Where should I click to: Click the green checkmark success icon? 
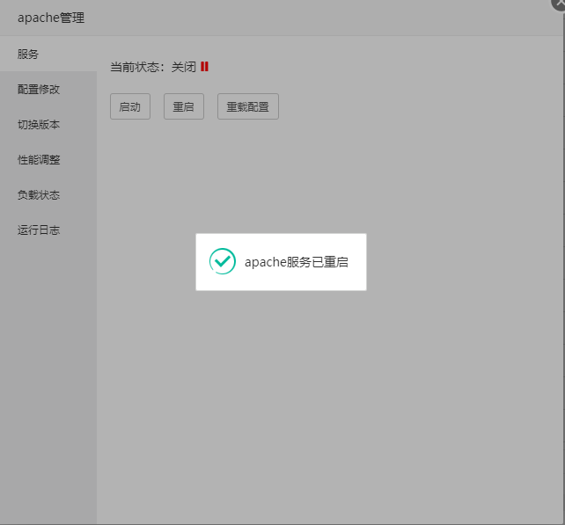pyautogui.click(x=222, y=261)
